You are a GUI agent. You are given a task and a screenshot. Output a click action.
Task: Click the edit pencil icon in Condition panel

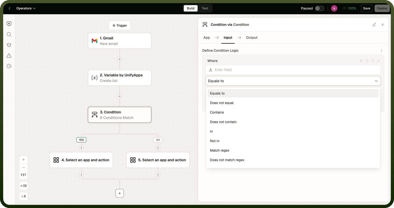374,25
